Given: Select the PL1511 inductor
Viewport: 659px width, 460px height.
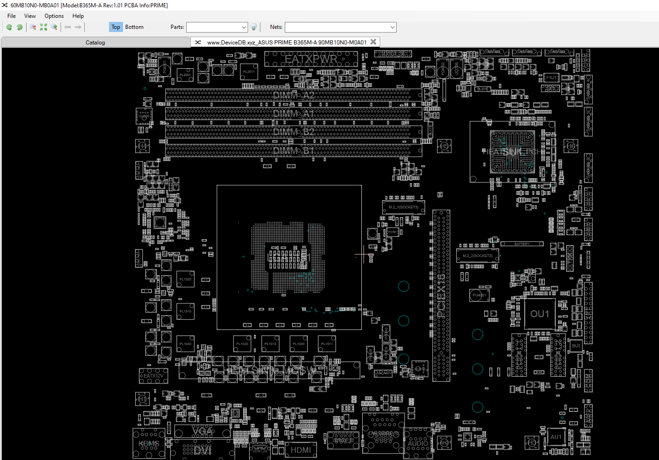Looking at the screenshot, I should [x=327, y=344].
